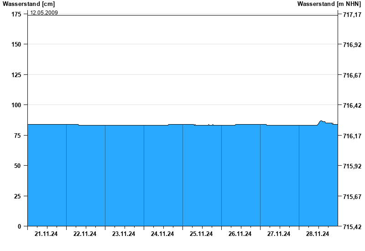365x251 pixels.
Task: Click the 26.11.24 date label
Action: click(x=240, y=234)
